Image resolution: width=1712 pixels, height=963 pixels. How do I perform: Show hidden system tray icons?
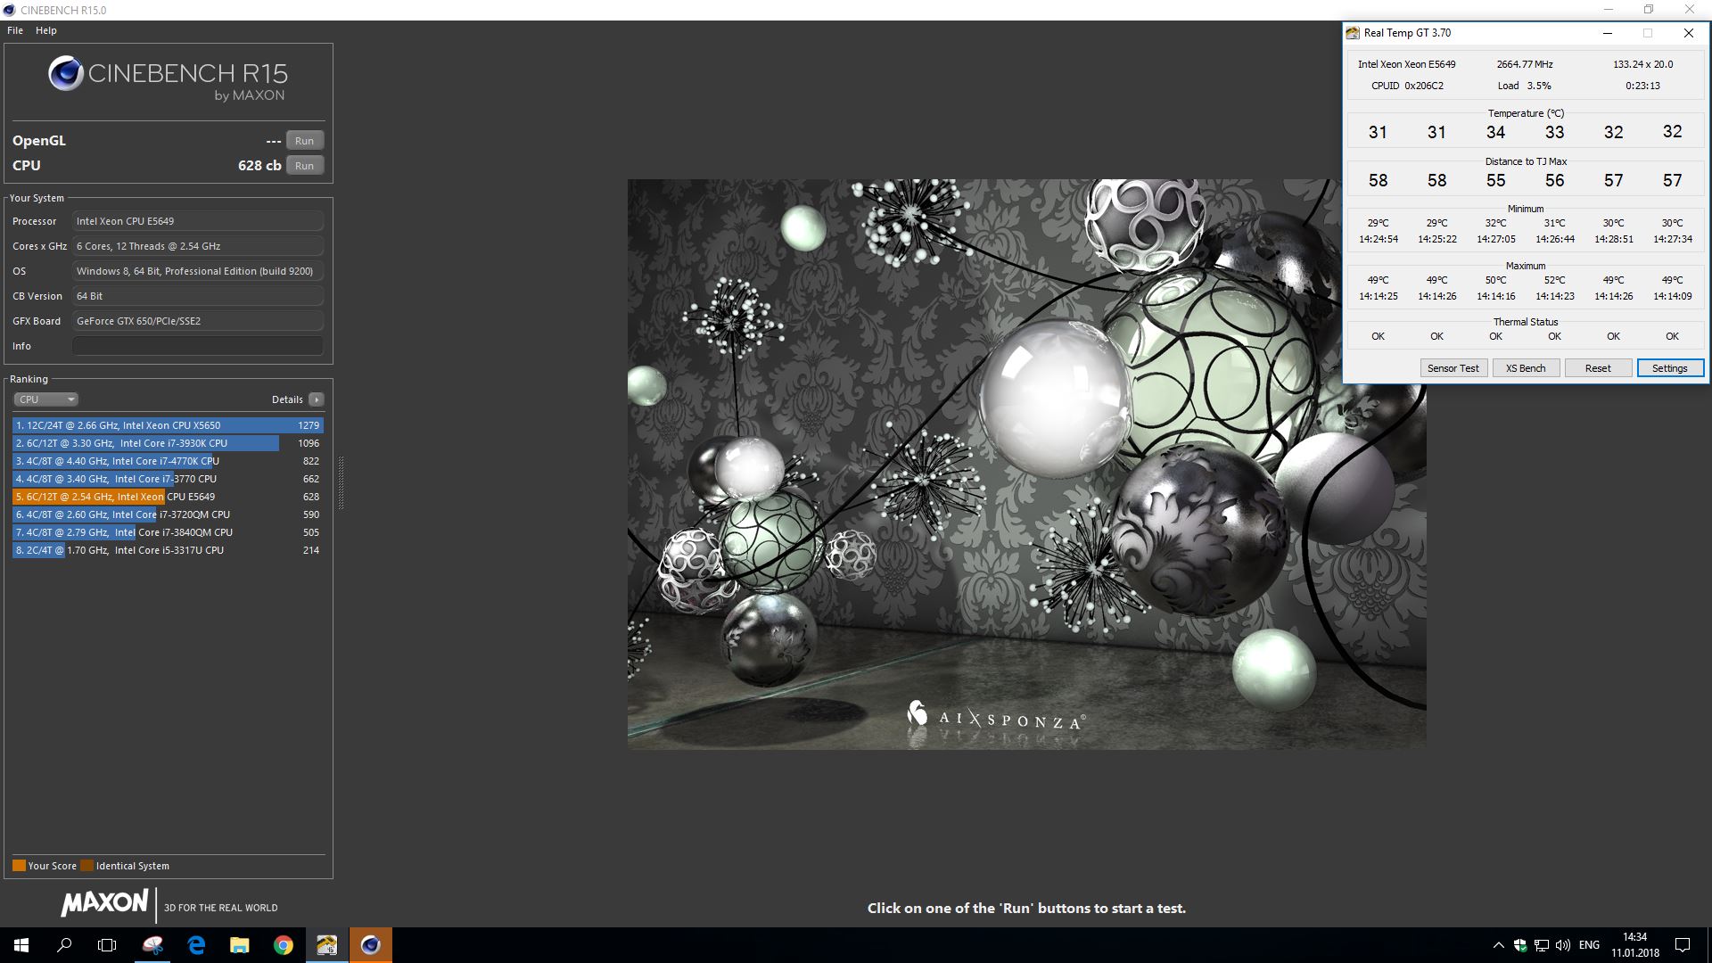click(1498, 945)
